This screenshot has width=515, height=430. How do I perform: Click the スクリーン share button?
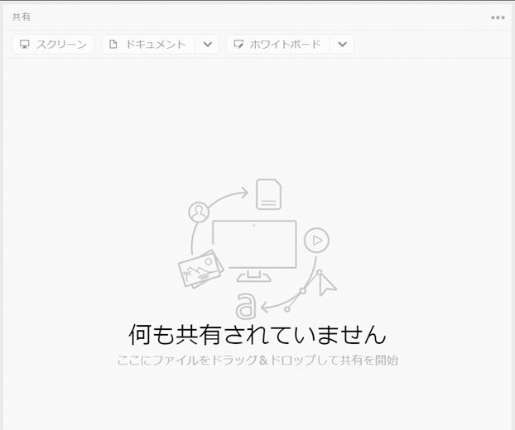(53, 44)
